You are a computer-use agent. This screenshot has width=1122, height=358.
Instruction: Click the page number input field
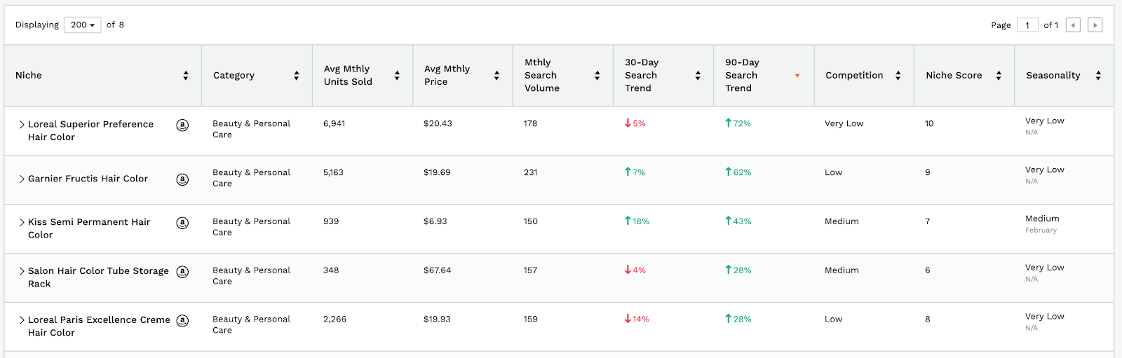click(1027, 25)
